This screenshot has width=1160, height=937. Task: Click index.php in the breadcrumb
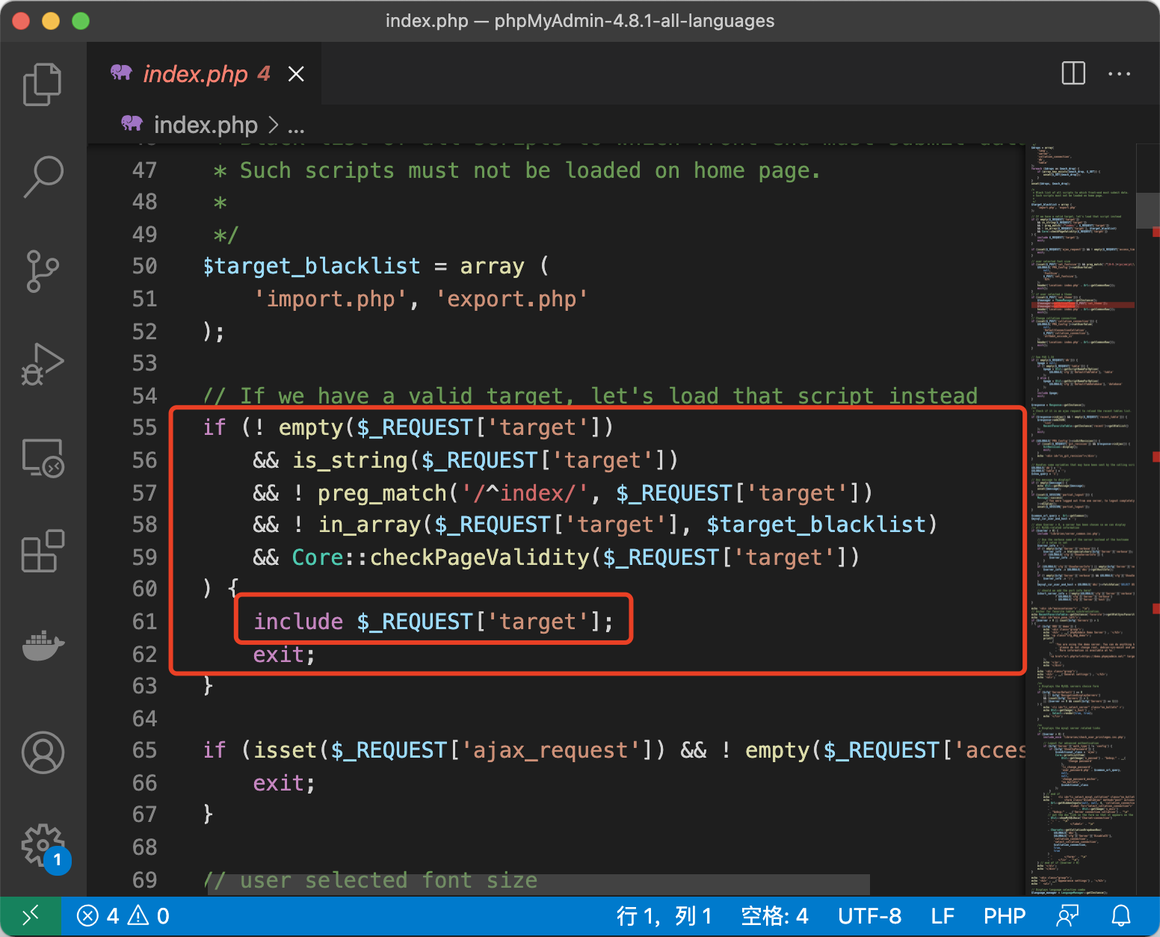[206, 125]
